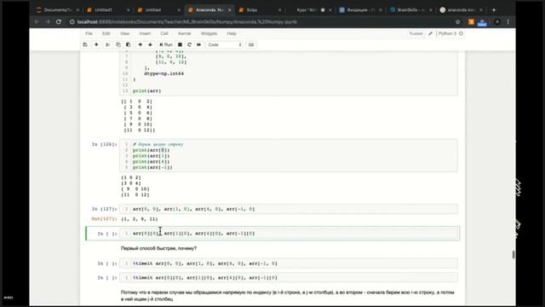This screenshot has height=307, width=545.
Task: Open the Chrome three-dot menu
Action: click(508, 22)
